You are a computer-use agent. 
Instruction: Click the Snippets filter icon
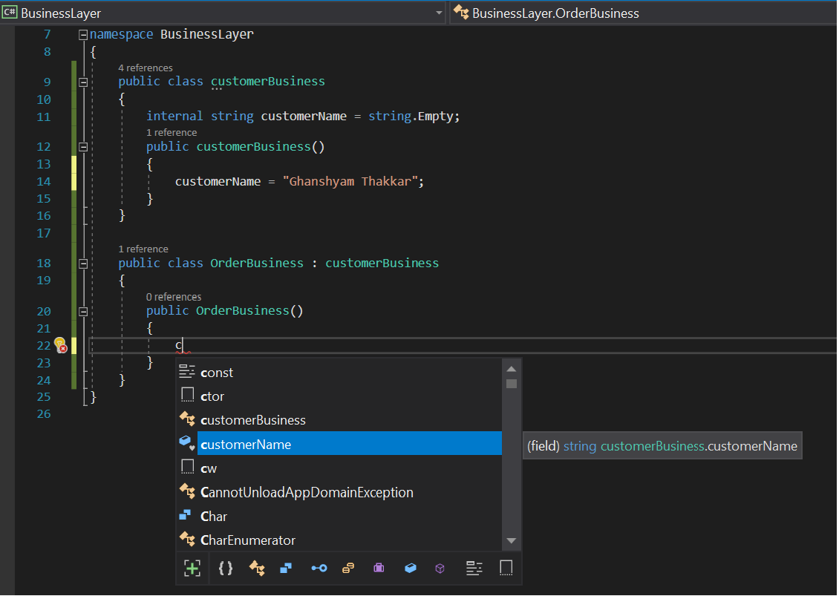506,568
